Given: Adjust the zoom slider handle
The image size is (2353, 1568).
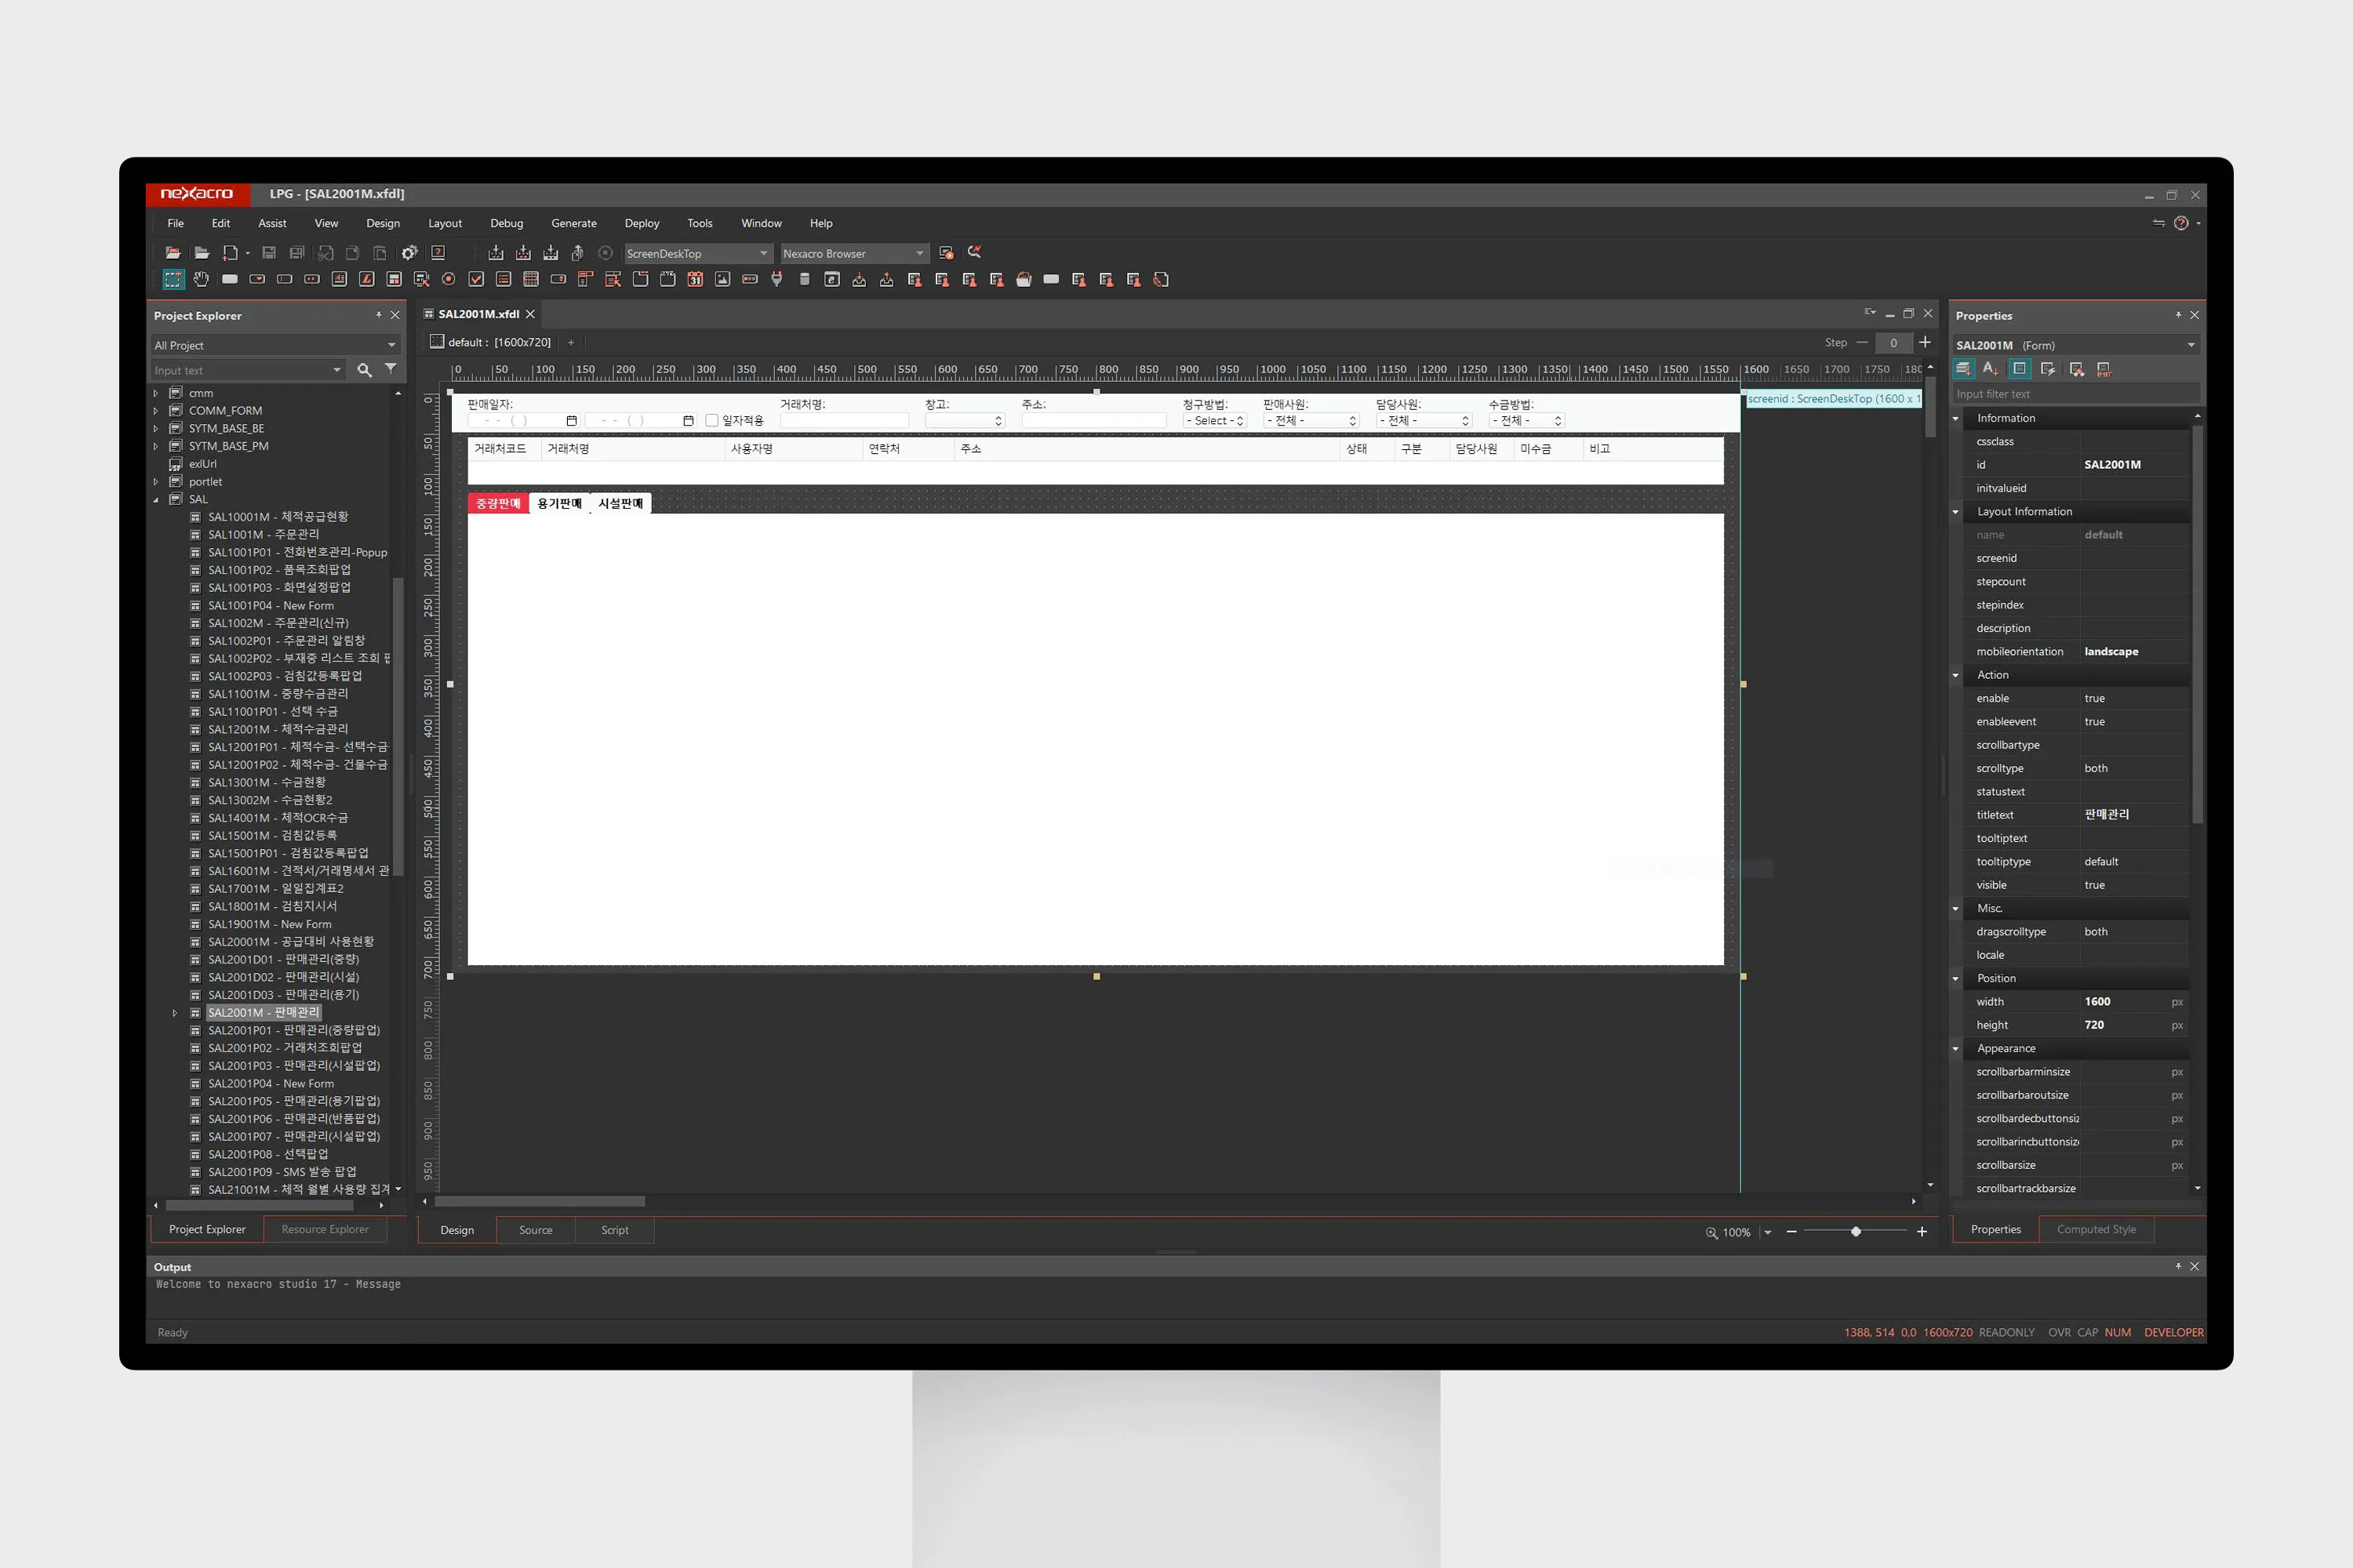Looking at the screenshot, I should 1856,1231.
